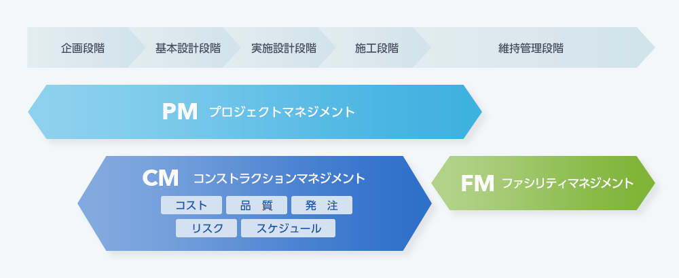Click the bold PM letters
Image resolution: width=679 pixels, height=278 pixels.
(x=180, y=112)
